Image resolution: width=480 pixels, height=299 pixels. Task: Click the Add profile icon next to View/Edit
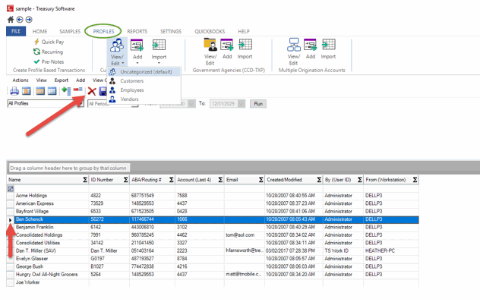(137, 45)
